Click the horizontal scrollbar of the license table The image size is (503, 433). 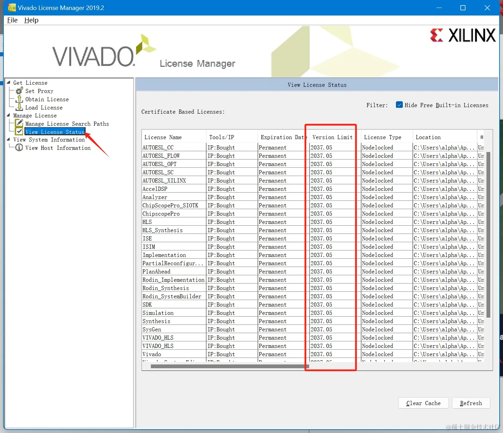pos(230,366)
